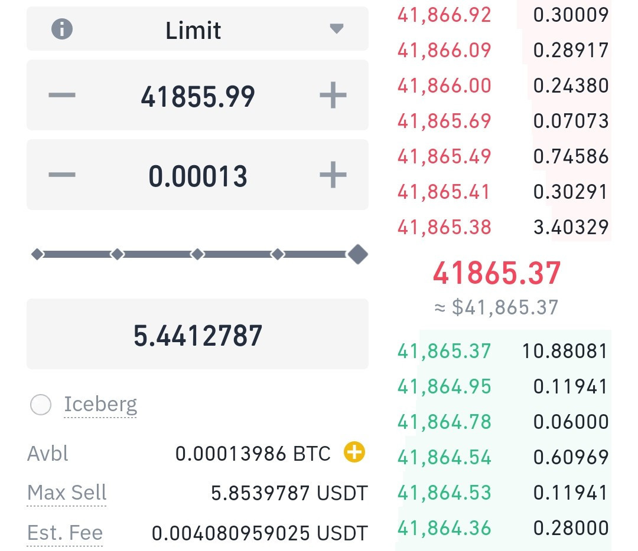Open the Limit order type dropdown
638x551 pixels.
click(x=336, y=29)
